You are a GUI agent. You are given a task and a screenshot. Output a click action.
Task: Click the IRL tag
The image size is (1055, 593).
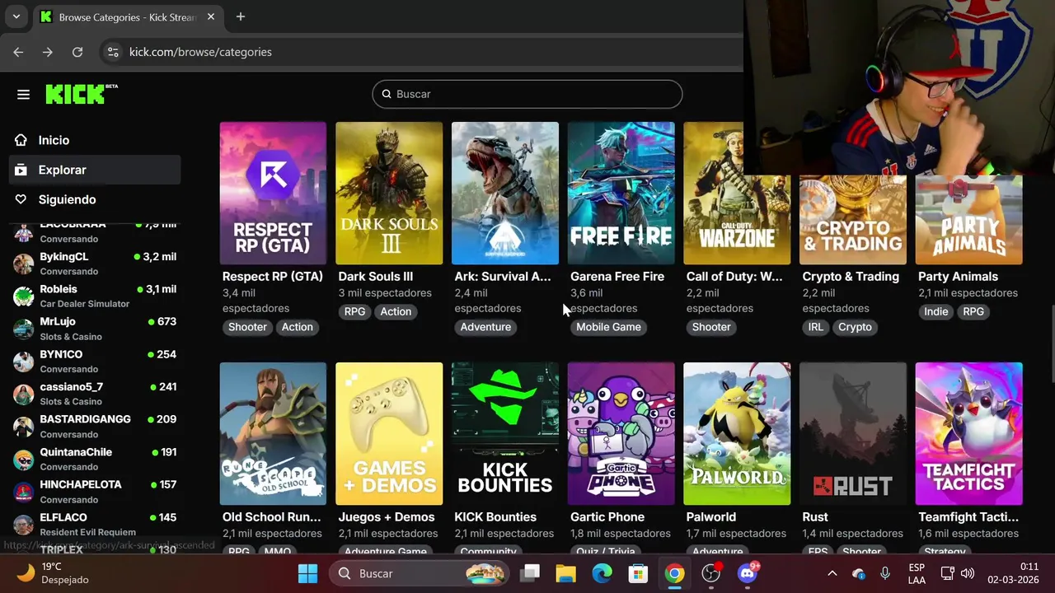[x=816, y=327]
